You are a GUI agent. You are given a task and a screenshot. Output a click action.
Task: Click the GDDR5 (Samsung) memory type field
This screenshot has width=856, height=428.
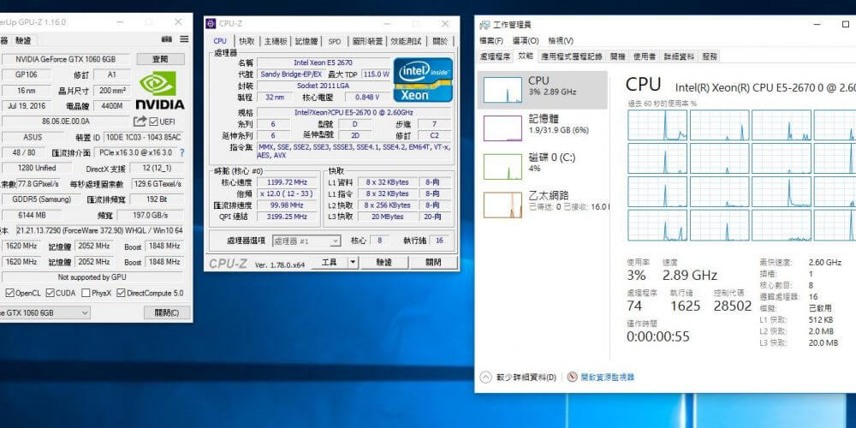[x=41, y=199]
